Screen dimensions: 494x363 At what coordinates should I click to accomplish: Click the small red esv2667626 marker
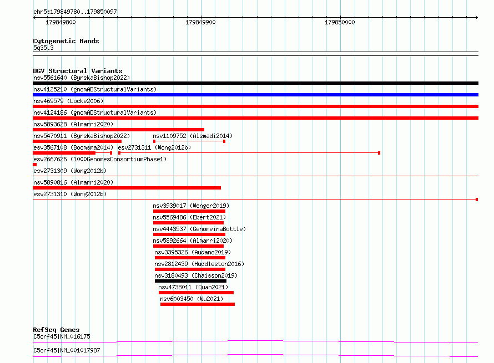(34, 165)
